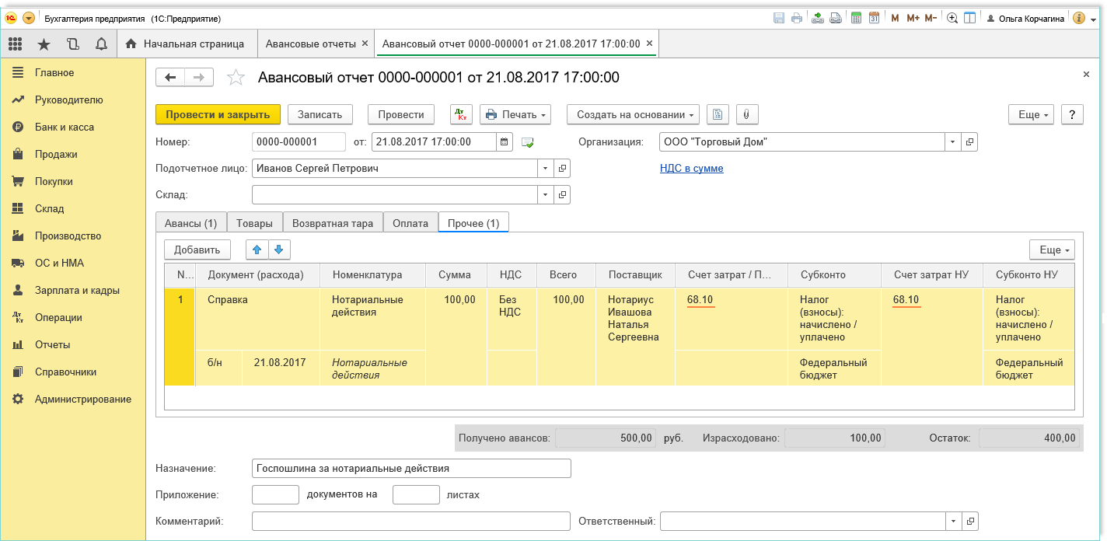
Task: Click the paperclip attached files icon
Action: coord(746,114)
